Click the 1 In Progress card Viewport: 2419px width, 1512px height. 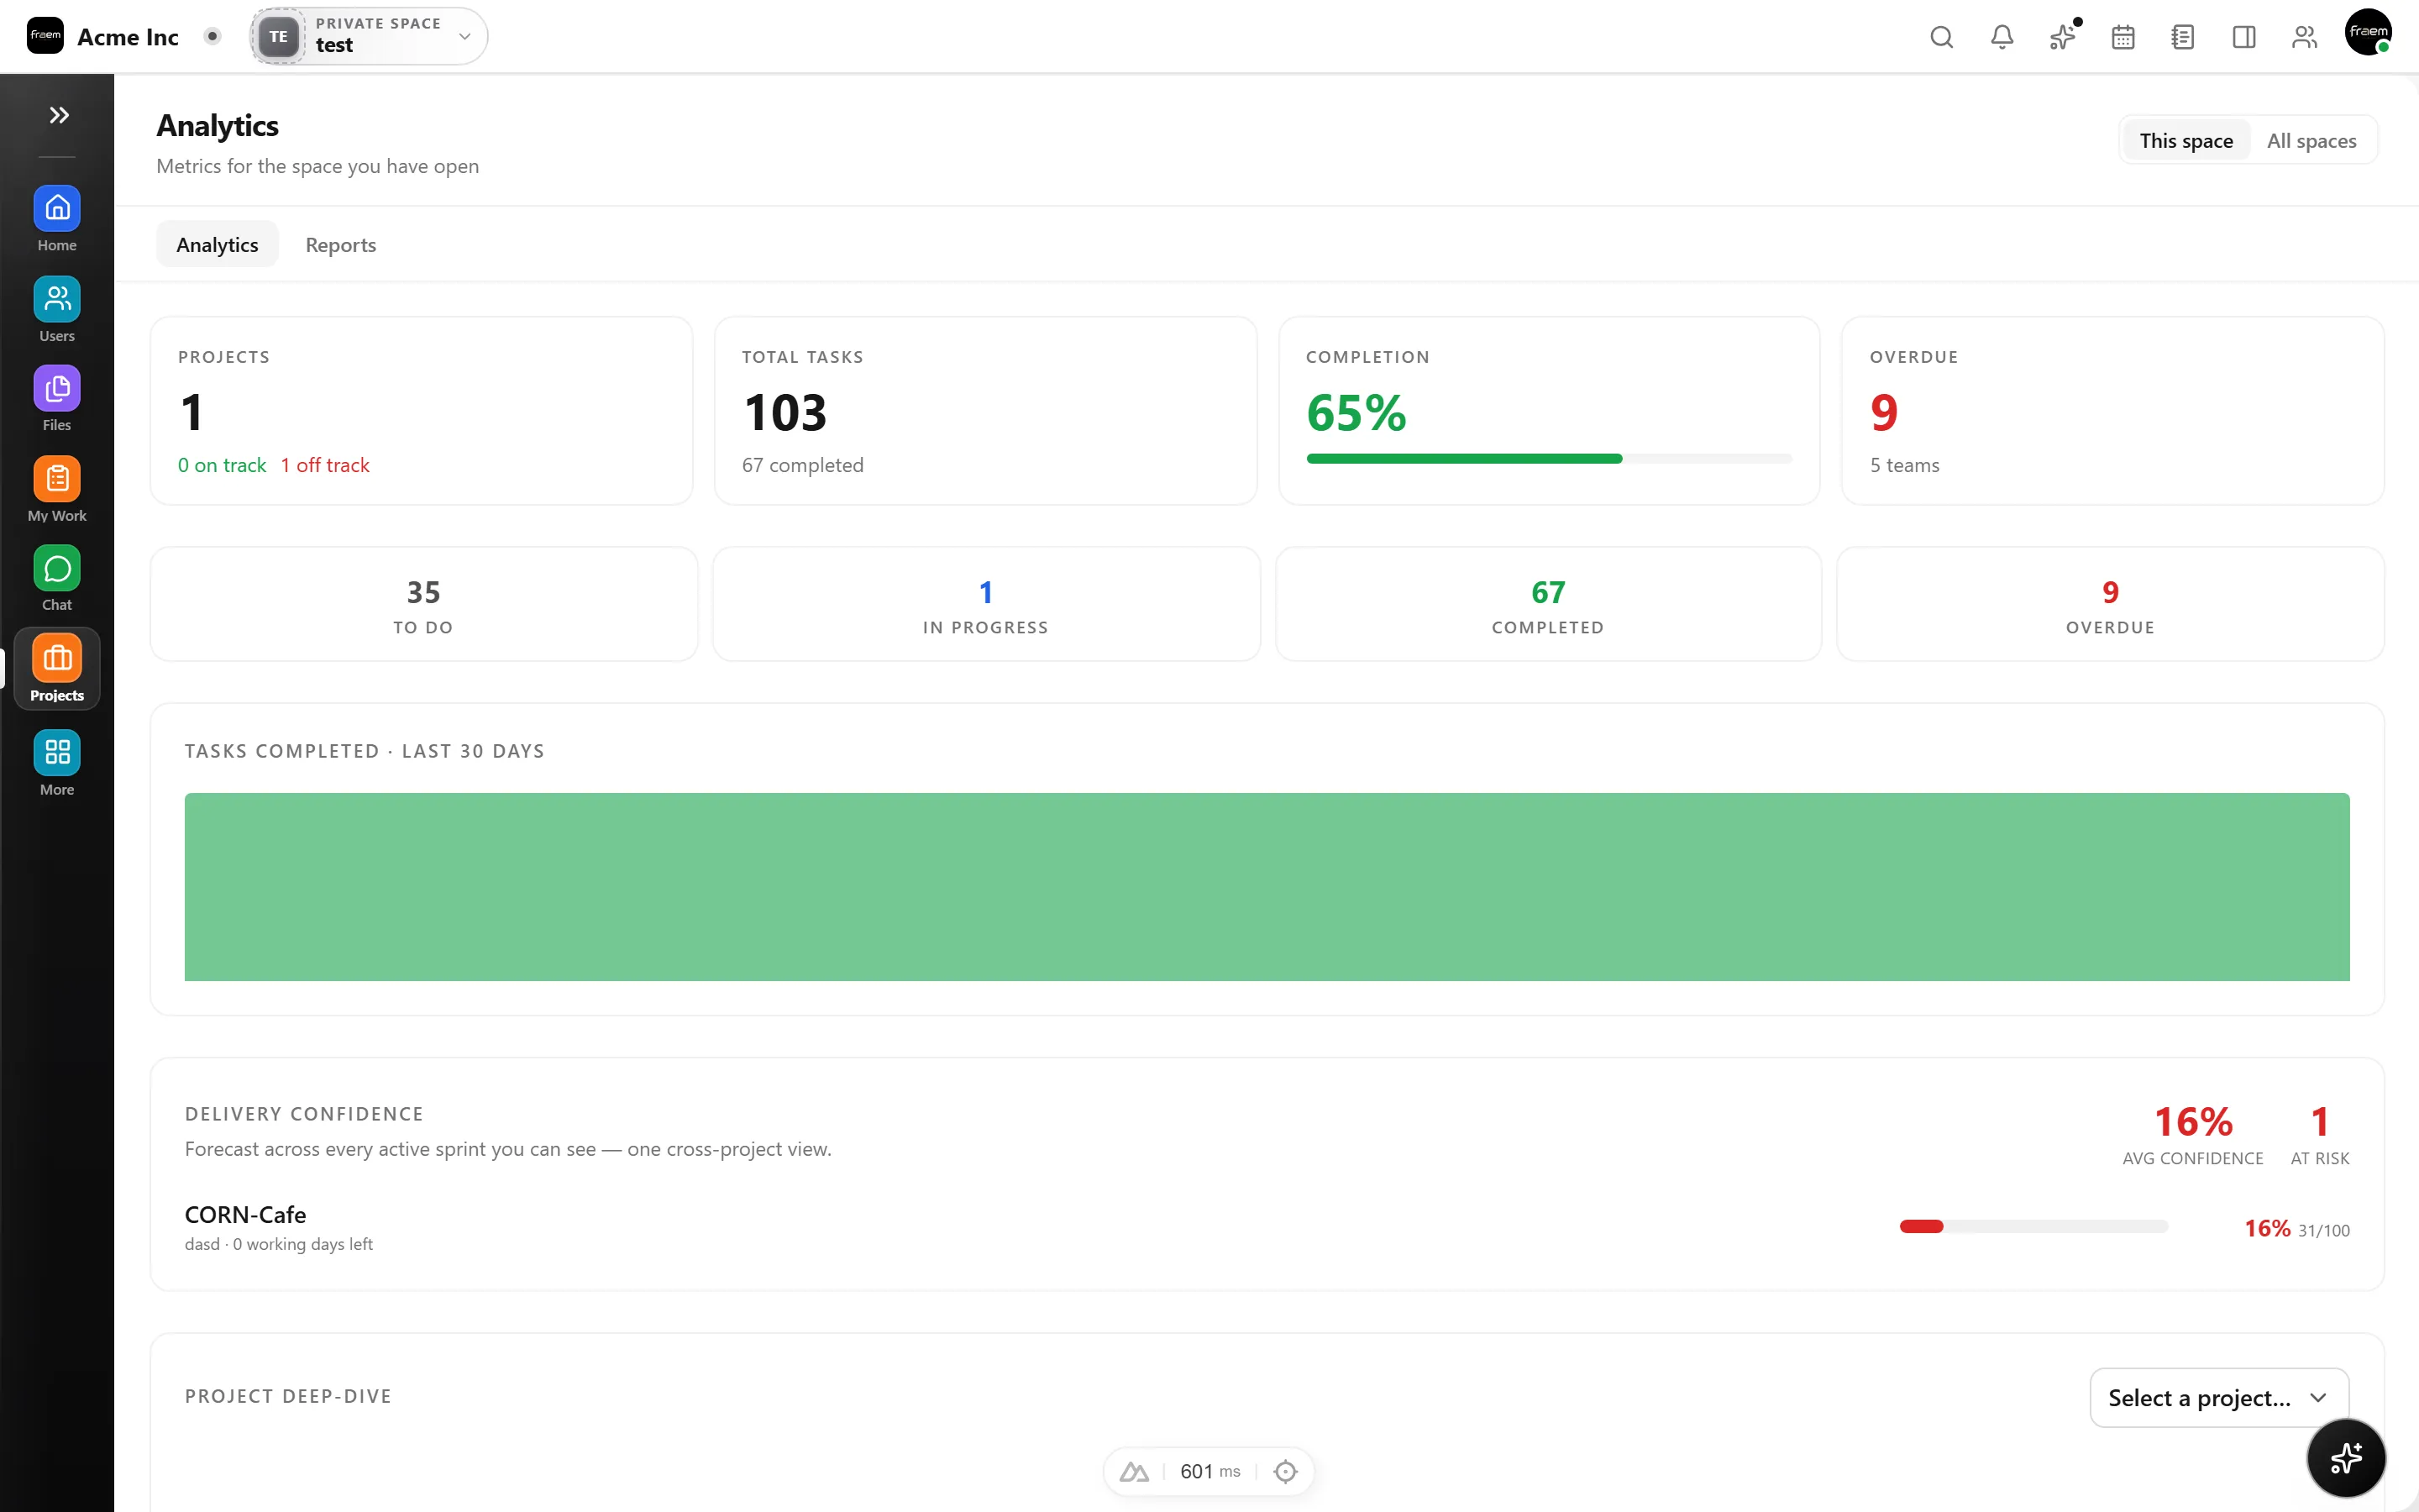(985, 604)
